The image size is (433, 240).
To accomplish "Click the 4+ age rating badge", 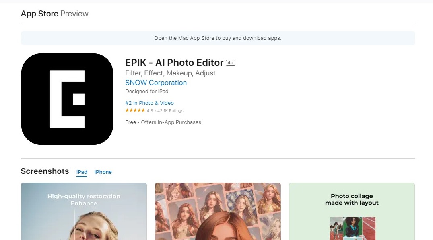I will tap(230, 63).
